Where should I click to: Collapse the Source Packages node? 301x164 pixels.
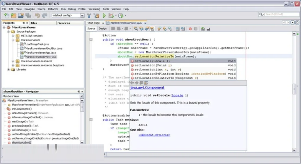click(9, 32)
